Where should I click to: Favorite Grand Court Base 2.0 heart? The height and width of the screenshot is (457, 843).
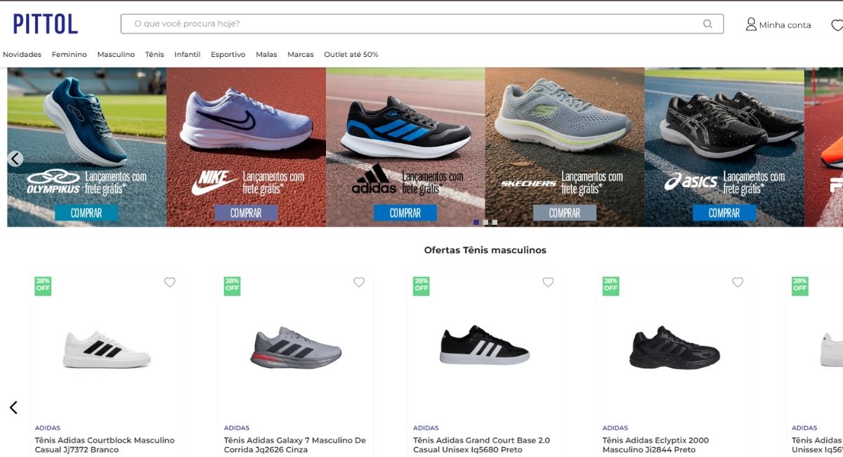[x=548, y=282]
